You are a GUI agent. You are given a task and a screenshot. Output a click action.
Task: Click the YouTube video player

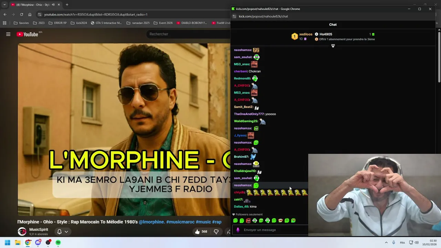tap(124, 129)
